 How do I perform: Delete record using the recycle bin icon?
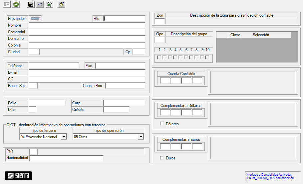(49, 4)
